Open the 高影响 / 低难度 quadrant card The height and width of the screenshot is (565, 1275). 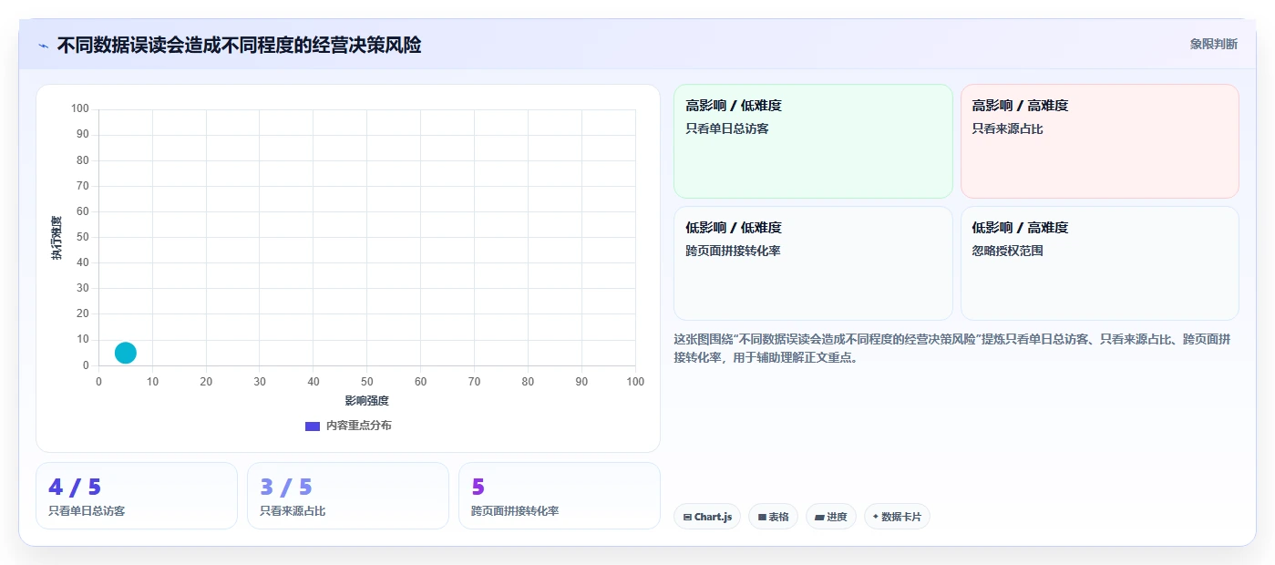(813, 141)
